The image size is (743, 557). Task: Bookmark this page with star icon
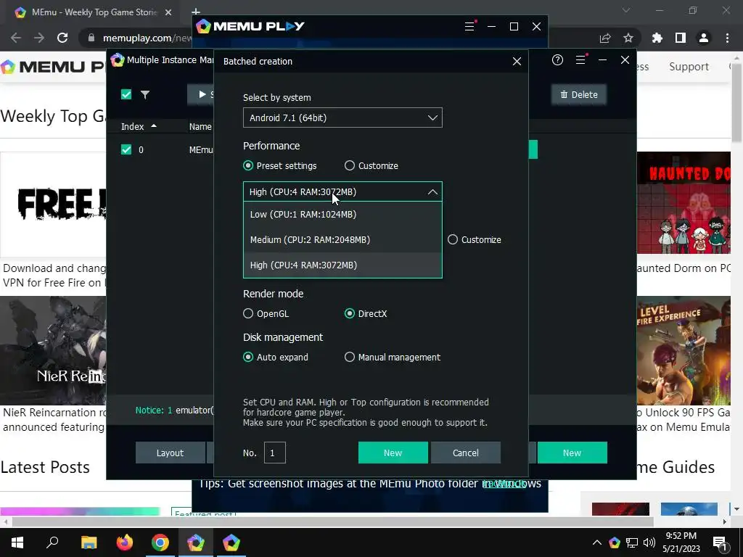click(x=628, y=38)
